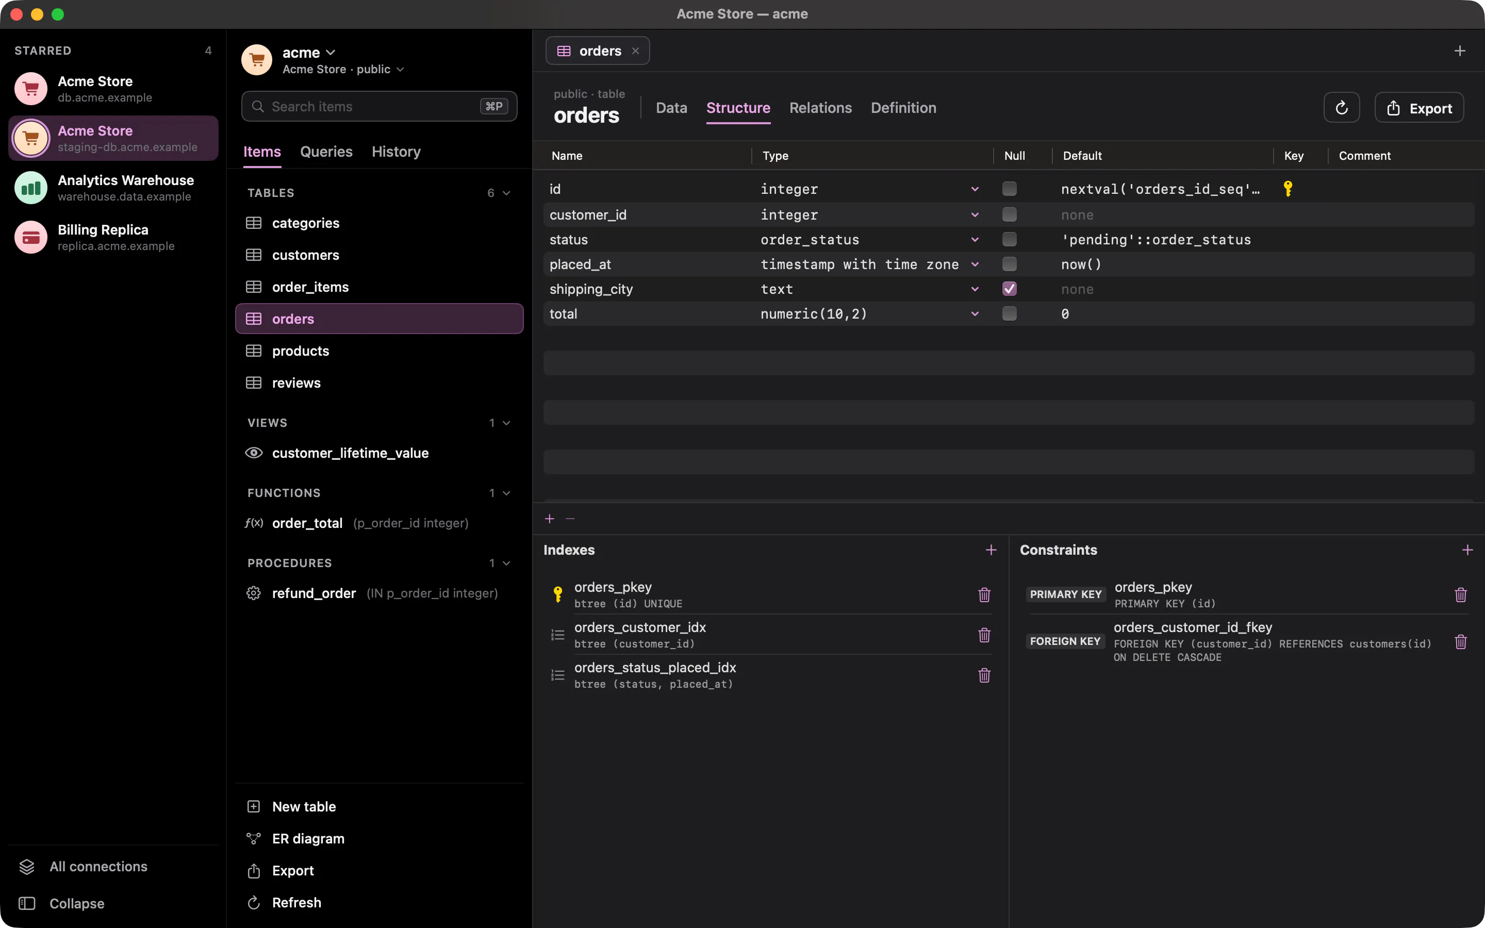
Task: Toggle Null checkbox for id column
Action: (1010, 189)
